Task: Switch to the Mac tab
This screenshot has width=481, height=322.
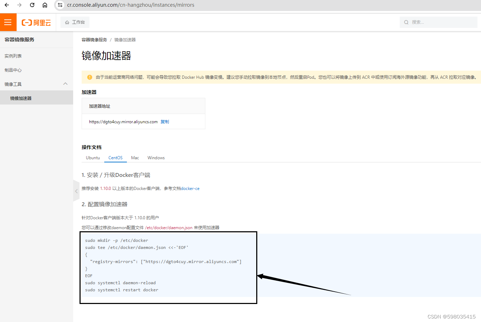Action: coord(135,158)
